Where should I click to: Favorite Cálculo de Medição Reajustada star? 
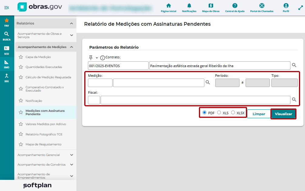coord(21,77)
